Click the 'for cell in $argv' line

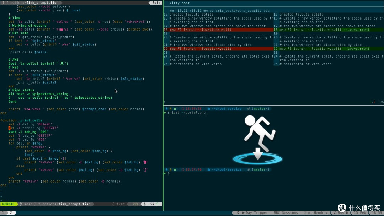point(25,143)
